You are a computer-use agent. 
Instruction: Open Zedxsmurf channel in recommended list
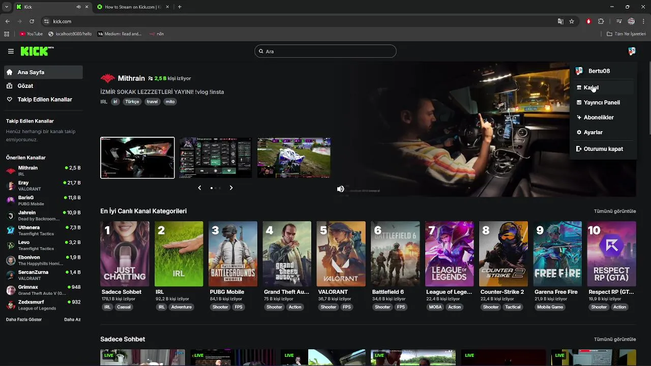[43, 305]
